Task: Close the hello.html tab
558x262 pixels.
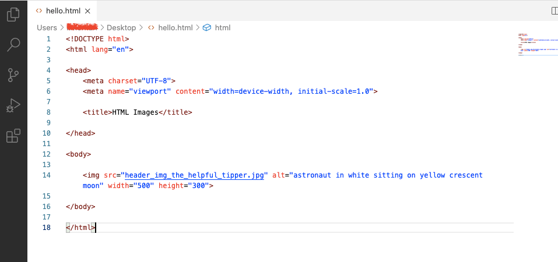Action: 87,11
